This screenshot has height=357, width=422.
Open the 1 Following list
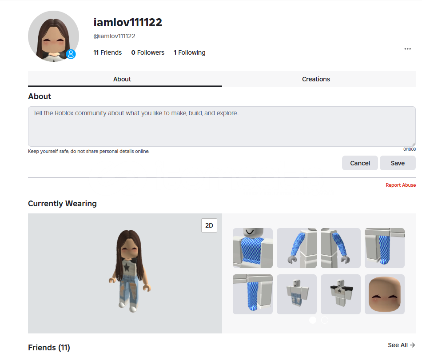[x=190, y=52]
